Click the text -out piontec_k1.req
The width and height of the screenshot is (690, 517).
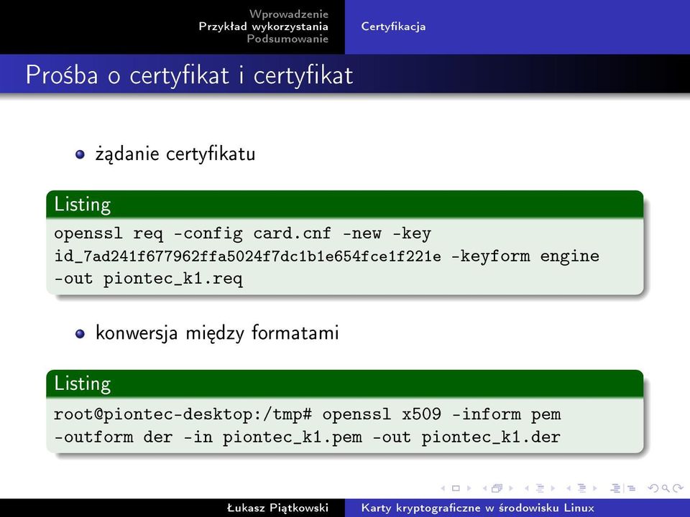pyautogui.click(x=148, y=279)
